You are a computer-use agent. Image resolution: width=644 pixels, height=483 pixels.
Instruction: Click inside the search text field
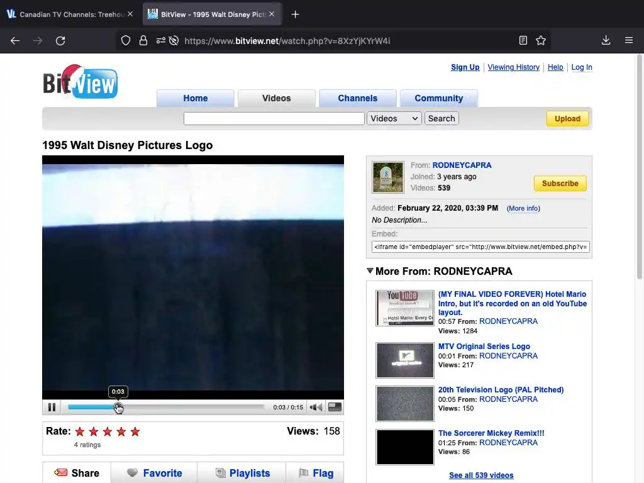point(274,118)
